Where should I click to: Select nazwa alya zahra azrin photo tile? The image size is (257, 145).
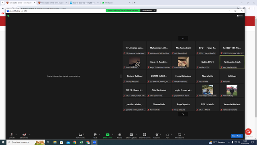coord(208,90)
